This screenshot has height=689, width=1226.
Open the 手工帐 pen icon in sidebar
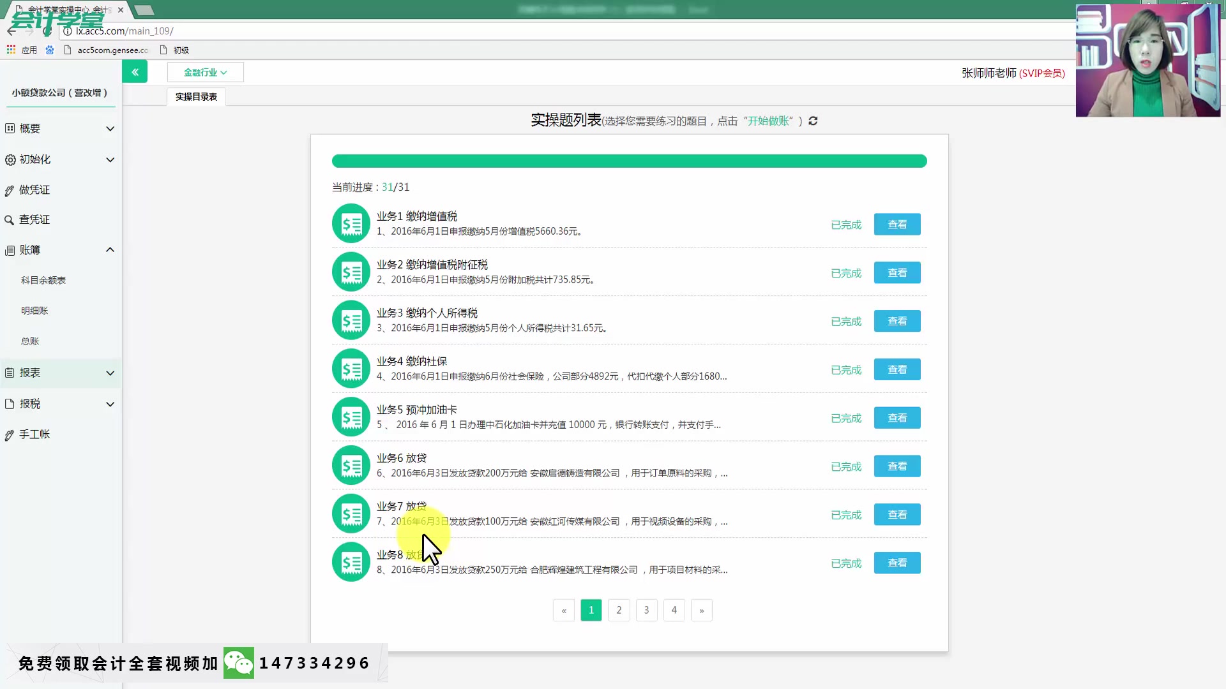[x=10, y=434]
